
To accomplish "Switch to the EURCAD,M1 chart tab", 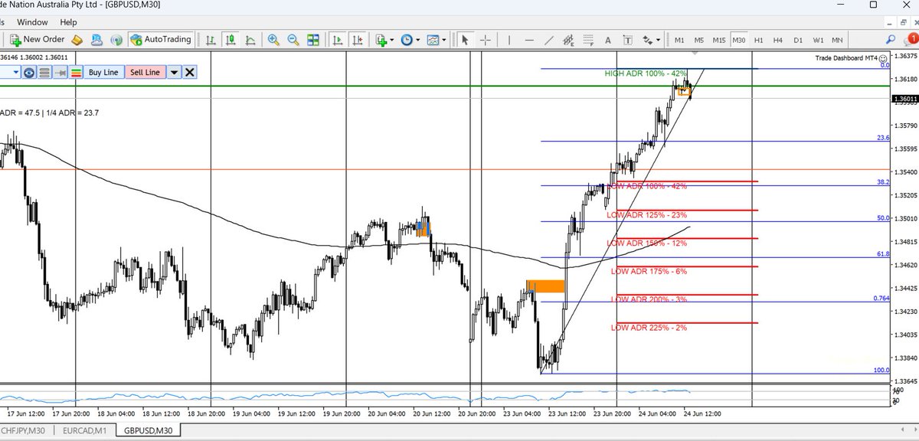I will (87, 431).
